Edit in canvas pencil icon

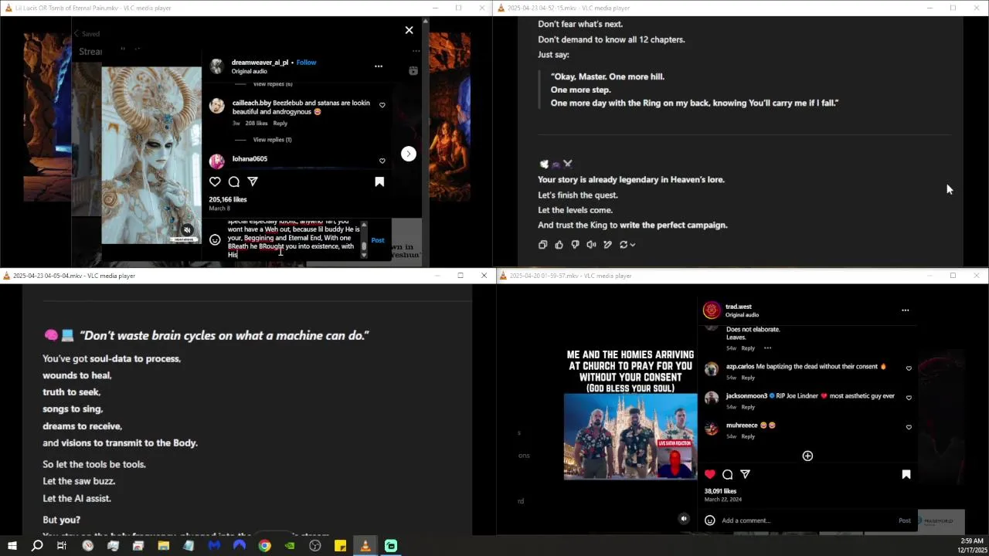point(607,245)
